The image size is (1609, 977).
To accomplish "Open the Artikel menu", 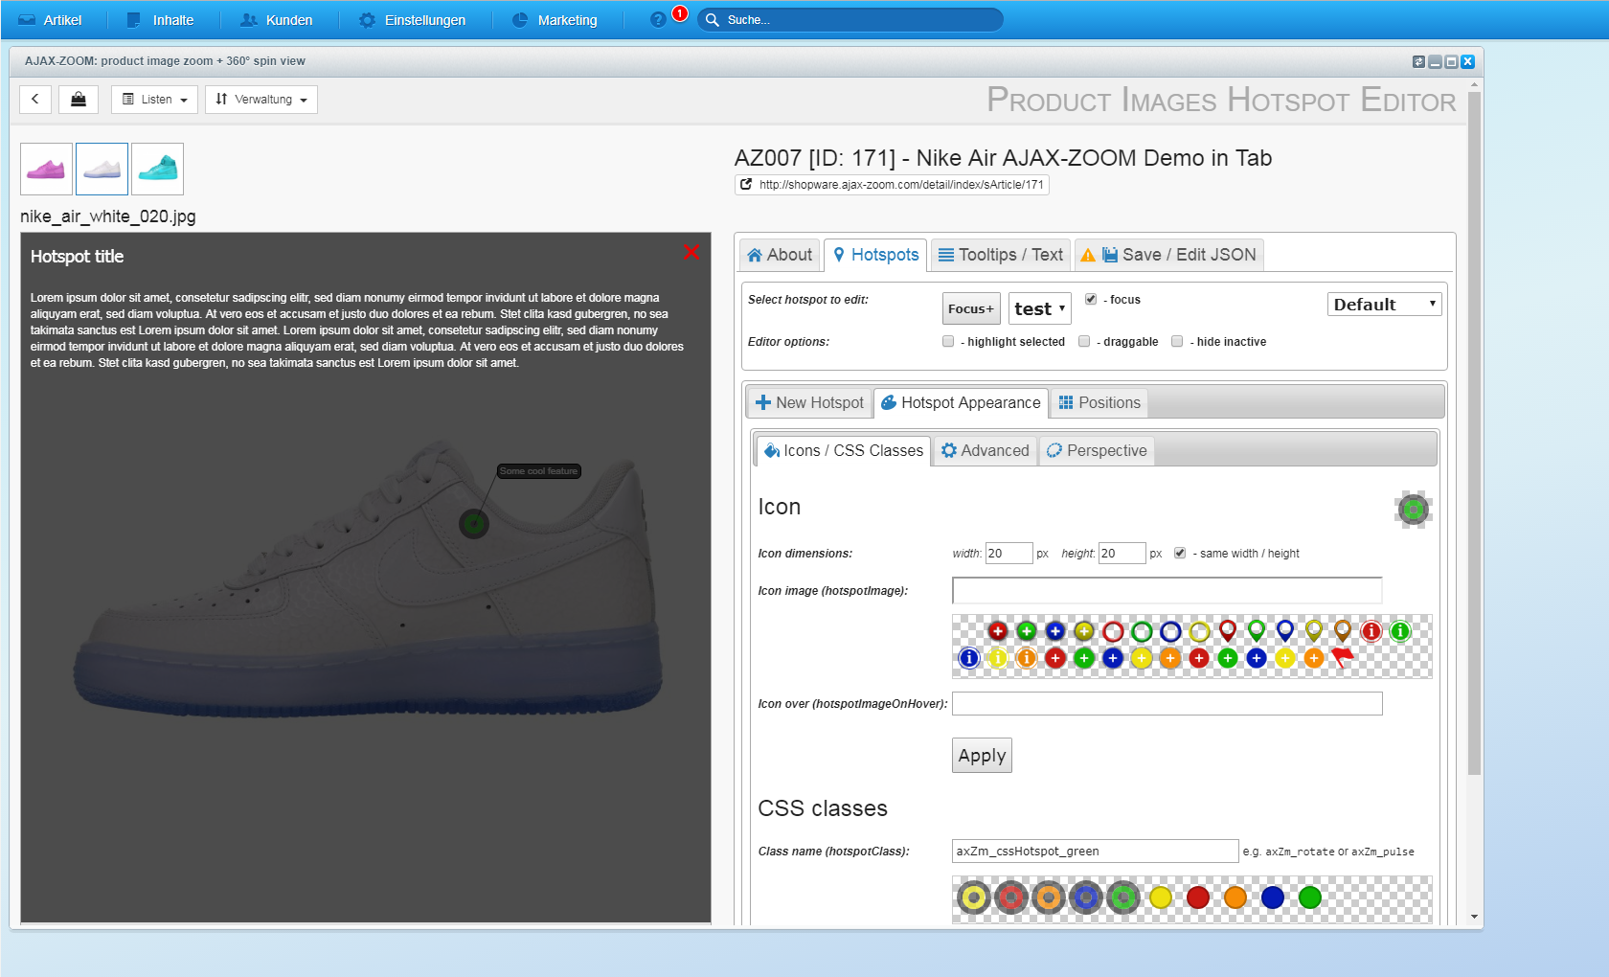I will [x=51, y=19].
